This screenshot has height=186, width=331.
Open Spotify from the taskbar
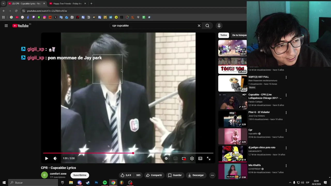(x=105, y=183)
